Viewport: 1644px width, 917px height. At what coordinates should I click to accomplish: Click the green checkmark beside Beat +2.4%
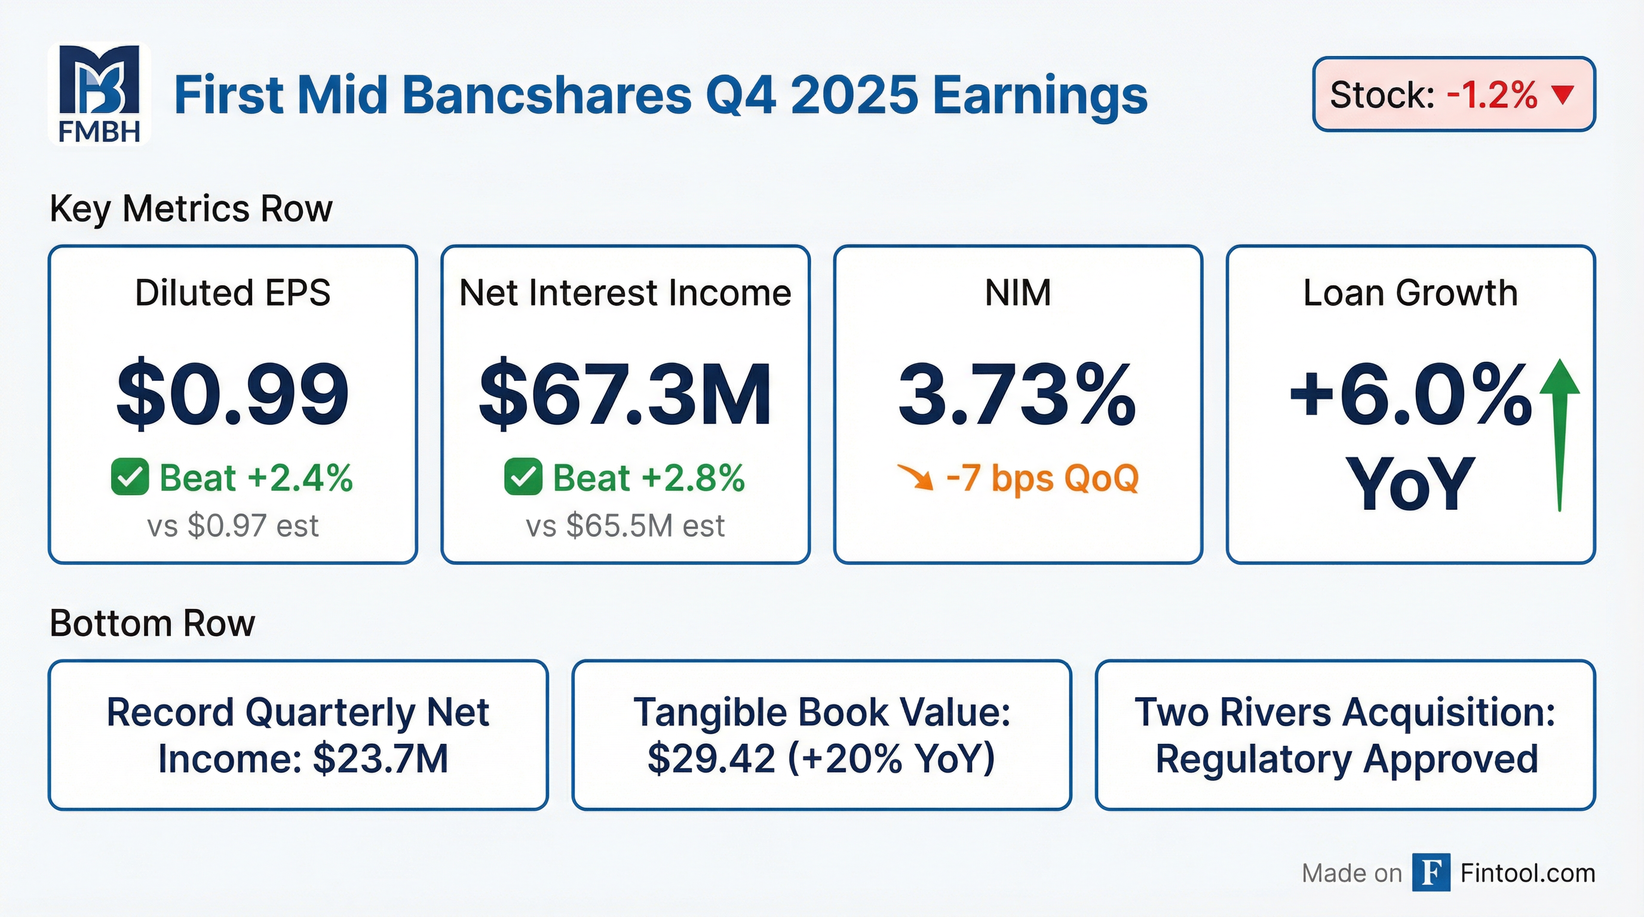tap(130, 477)
